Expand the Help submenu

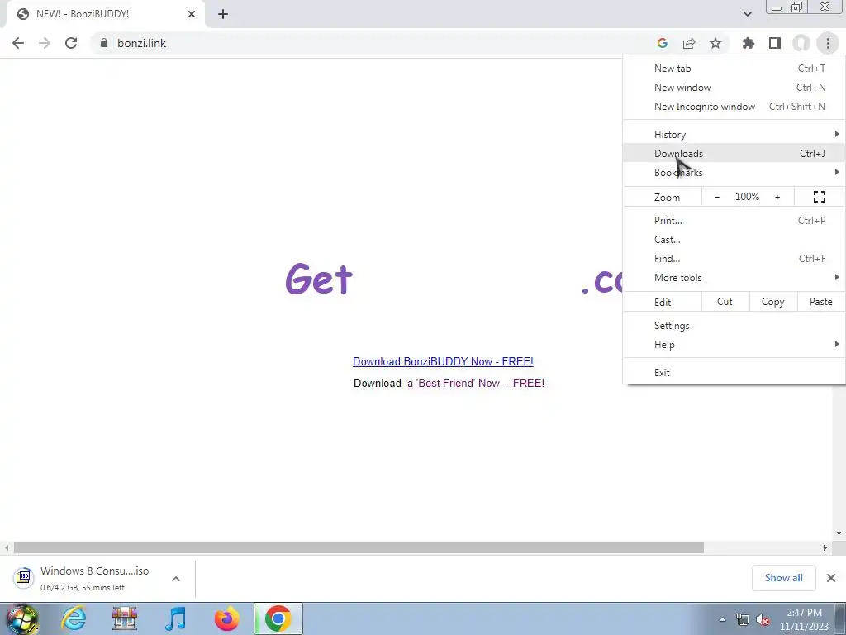point(734,345)
